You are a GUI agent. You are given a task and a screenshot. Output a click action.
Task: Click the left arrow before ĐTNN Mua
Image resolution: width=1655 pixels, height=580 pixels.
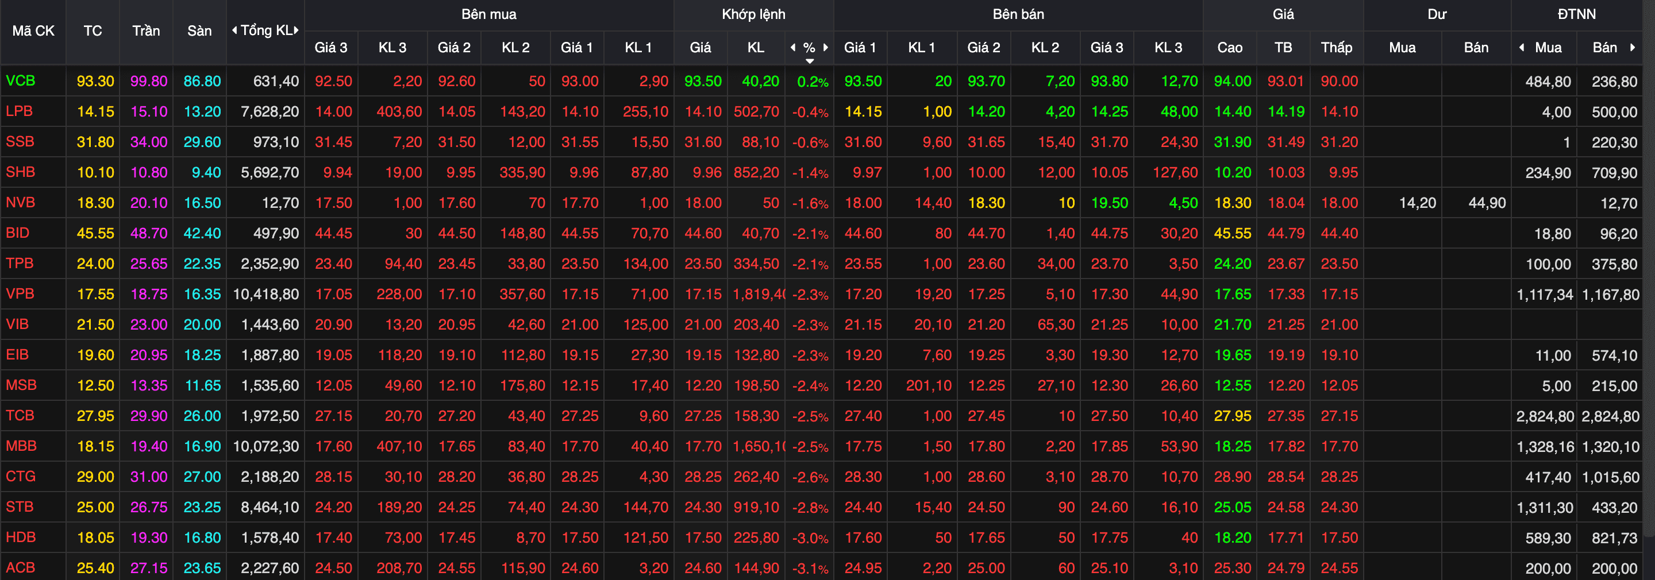coord(1521,47)
